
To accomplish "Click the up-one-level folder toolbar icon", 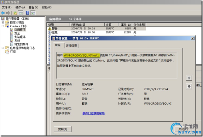I will click(x=15, y=13).
